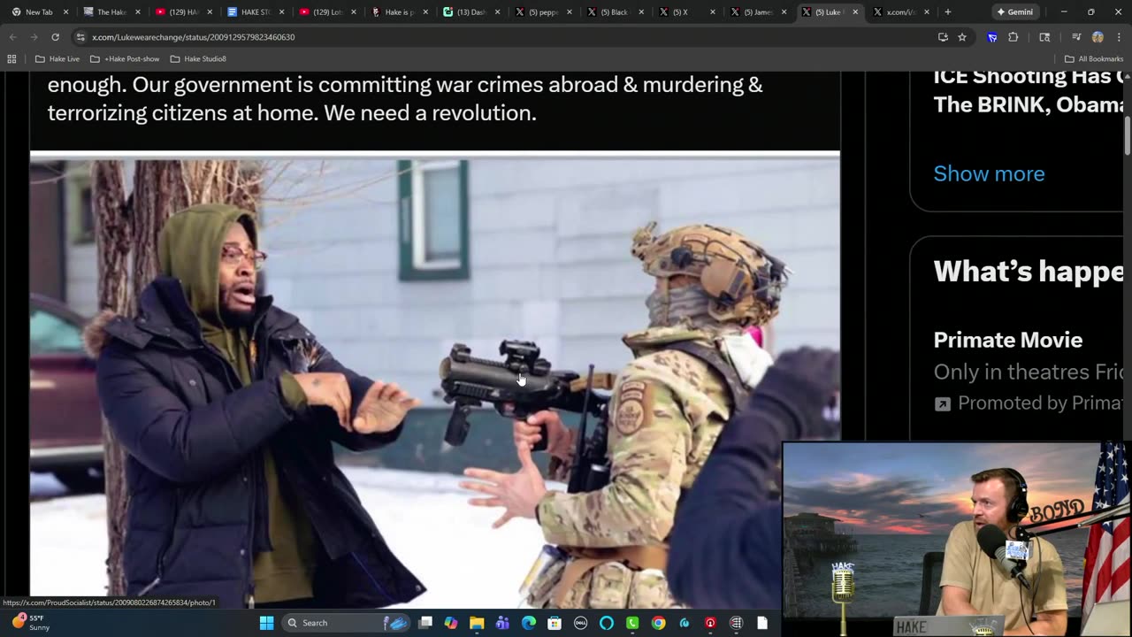Open Phone Link green icon on taskbar
This screenshot has width=1132, height=637.
tap(632, 623)
